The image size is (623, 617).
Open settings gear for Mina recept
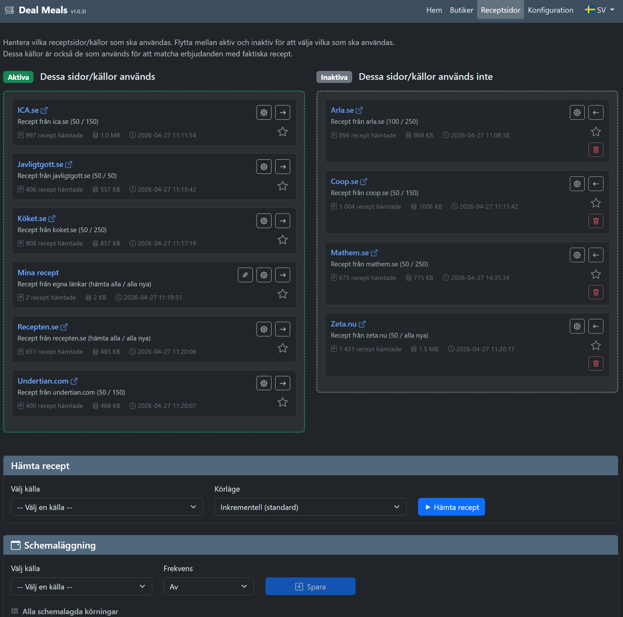click(264, 275)
